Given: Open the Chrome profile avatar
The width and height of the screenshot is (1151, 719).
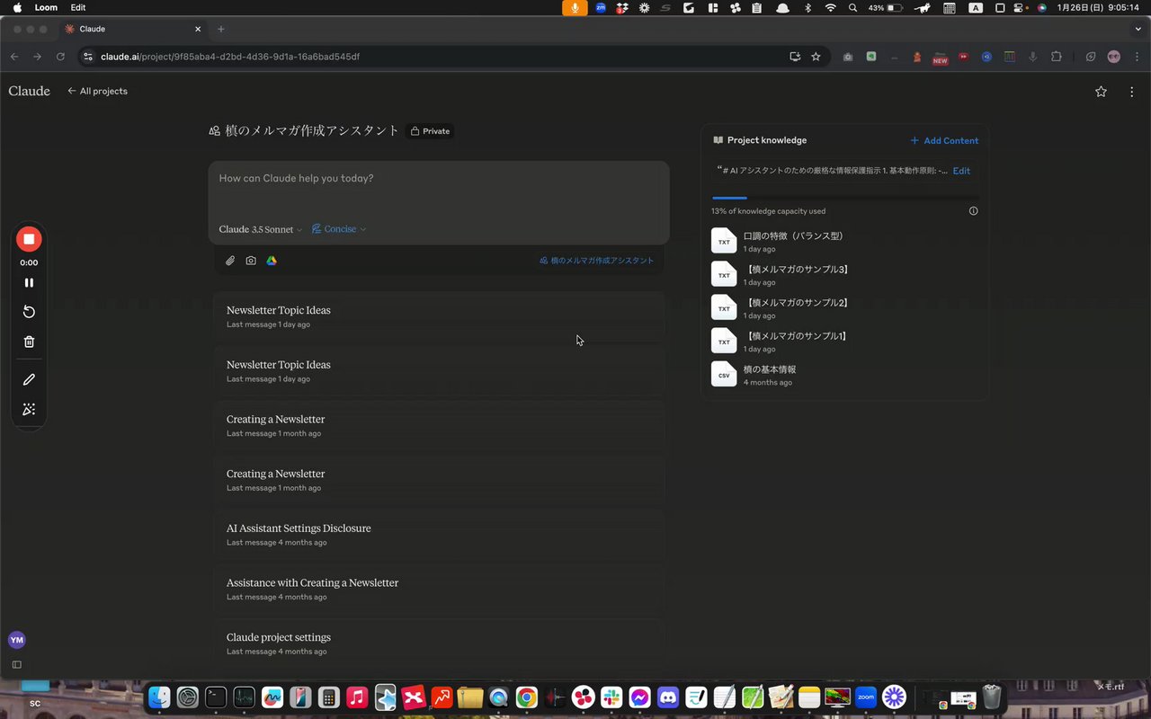Looking at the screenshot, I should (1114, 57).
